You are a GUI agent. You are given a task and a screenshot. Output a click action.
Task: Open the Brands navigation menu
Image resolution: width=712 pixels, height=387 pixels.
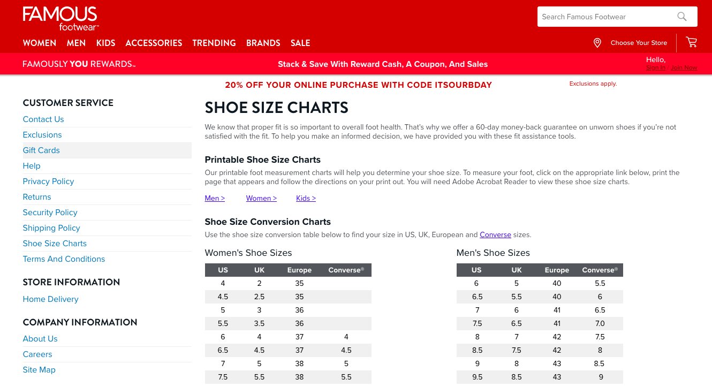point(263,43)
